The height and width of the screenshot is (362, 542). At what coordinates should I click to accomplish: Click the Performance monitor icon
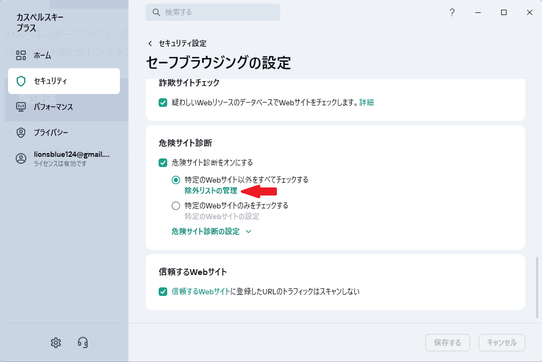click(21, 107)
